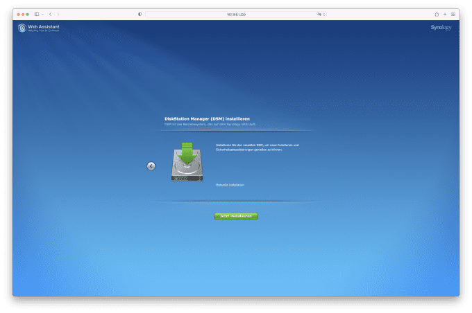Maximize the Safari window with the green button
This screenshot has width=472, height=313.
coord(27,15)
